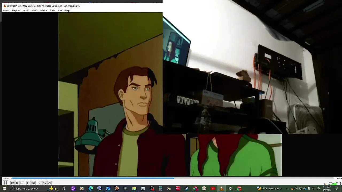
Task: Open the purple circle app in taskbar
Action: [73, 189]
